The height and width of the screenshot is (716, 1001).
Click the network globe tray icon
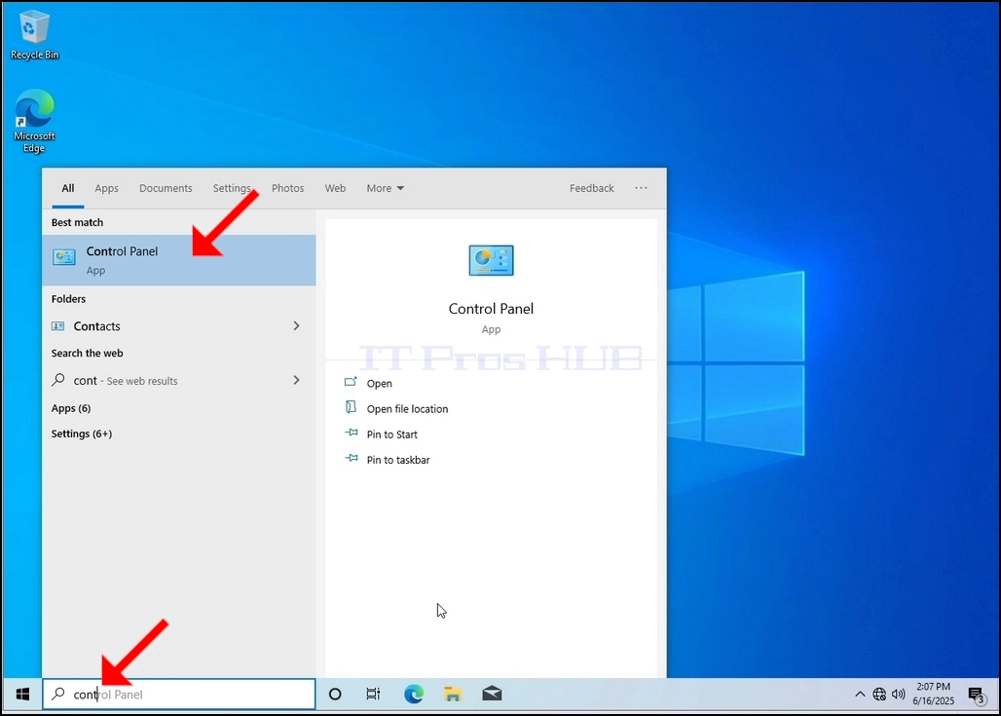[879, 695]
